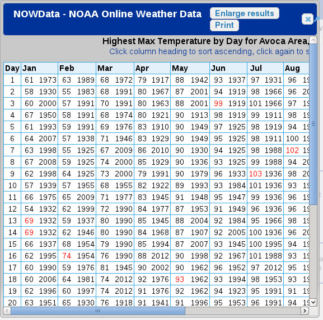
Task: Click the vertical scrollbar down arrow
Action: click(313, 302)
